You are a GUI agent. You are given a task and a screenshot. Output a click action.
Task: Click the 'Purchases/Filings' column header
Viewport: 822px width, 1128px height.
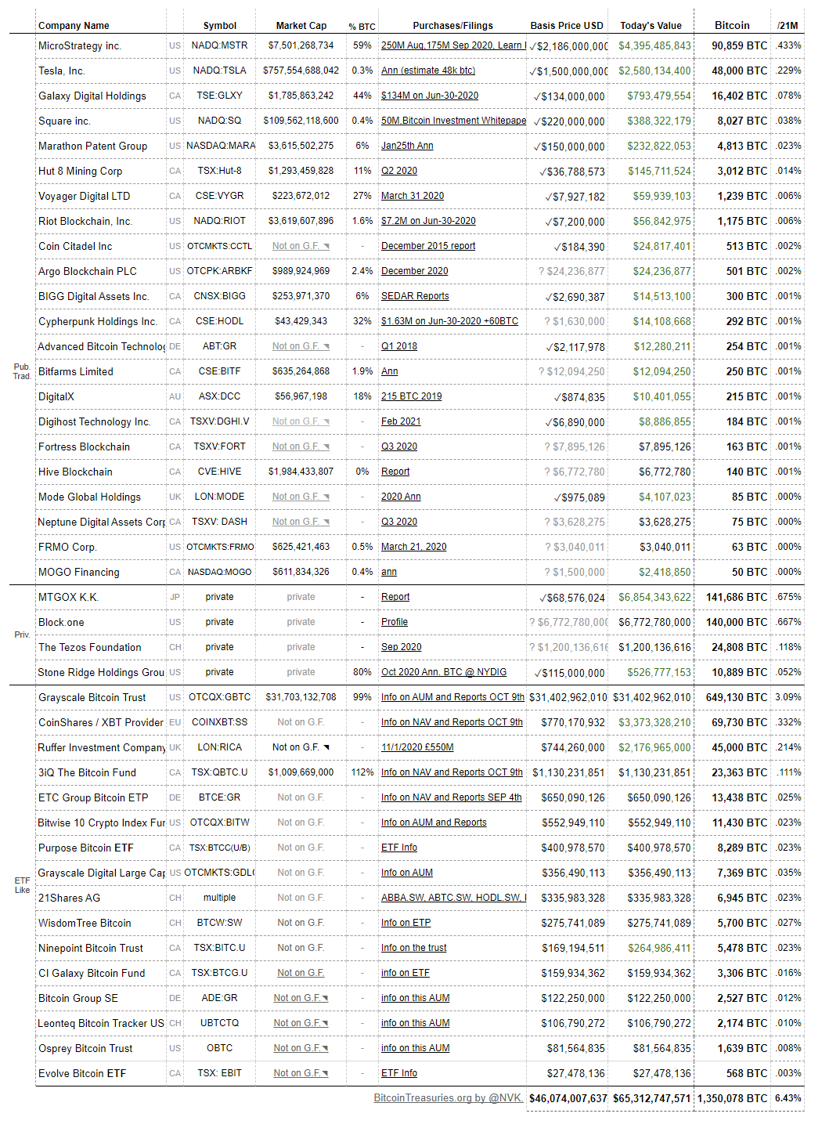point(453,26)
